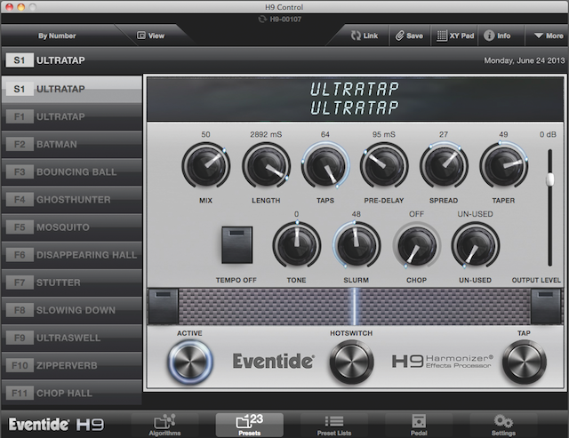Screen dimensions: 569x438
Task: Select preset F3 BOUNCING BALL
Action: click(71, 171)
